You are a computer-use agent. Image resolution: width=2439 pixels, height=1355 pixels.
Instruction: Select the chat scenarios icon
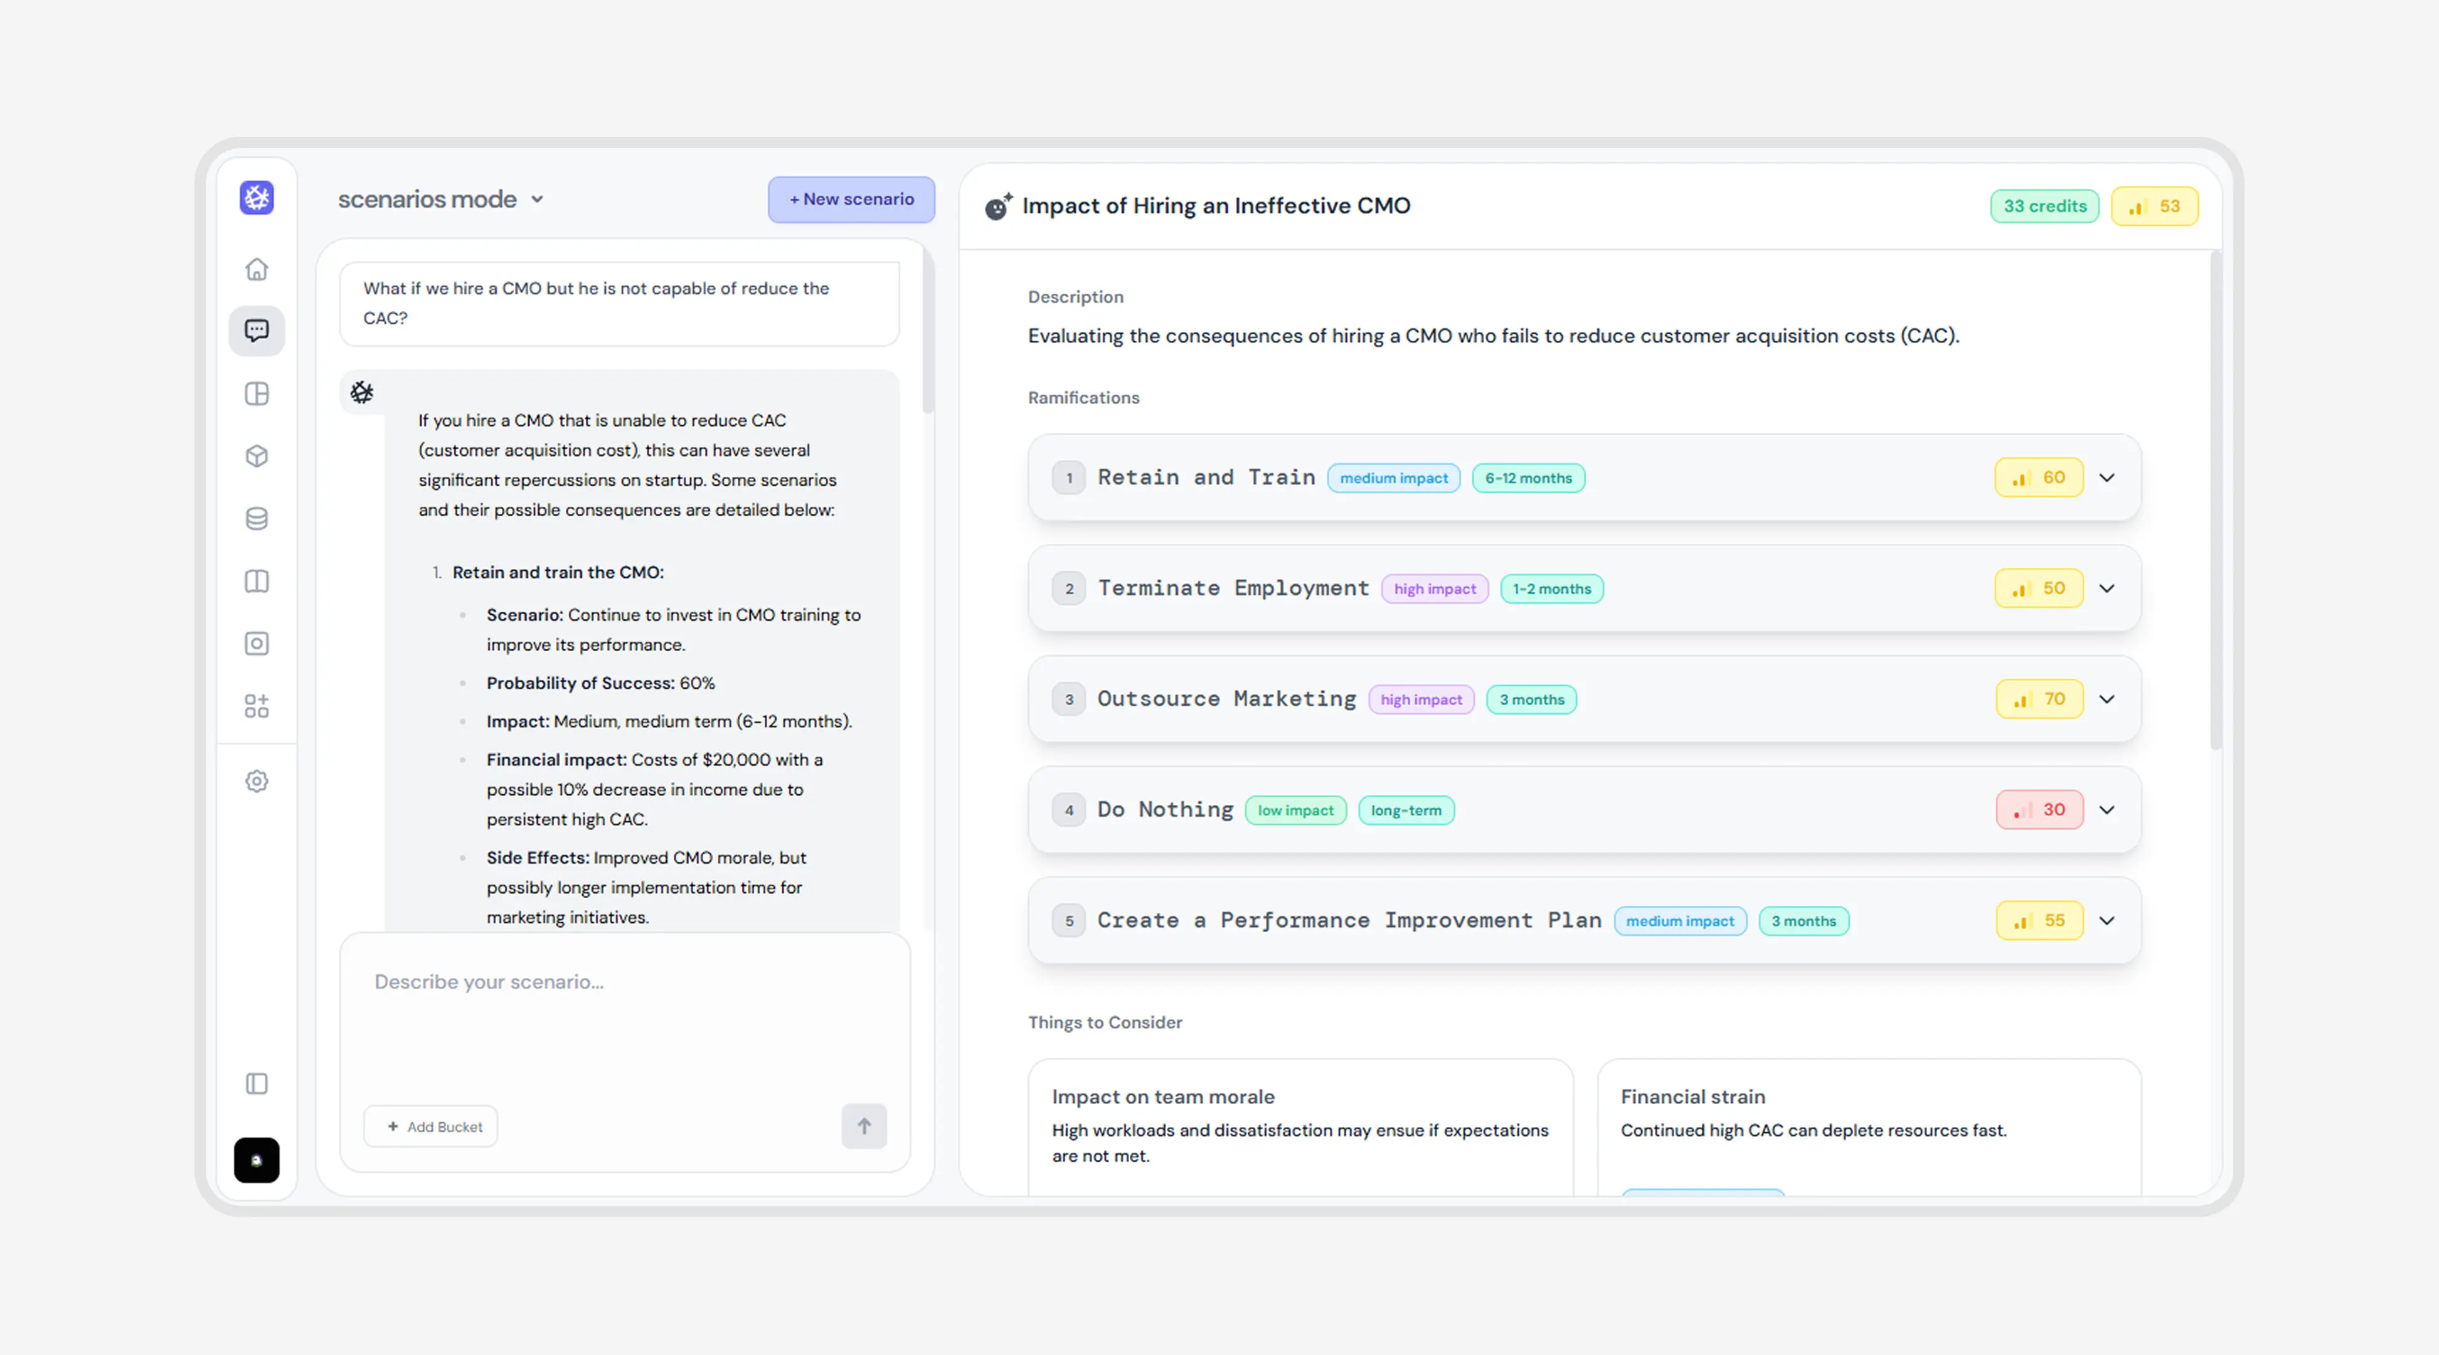click(257, 331)
